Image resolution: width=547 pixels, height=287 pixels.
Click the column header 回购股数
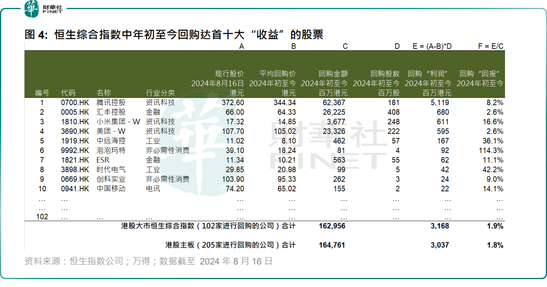click(x=385, y=74)
